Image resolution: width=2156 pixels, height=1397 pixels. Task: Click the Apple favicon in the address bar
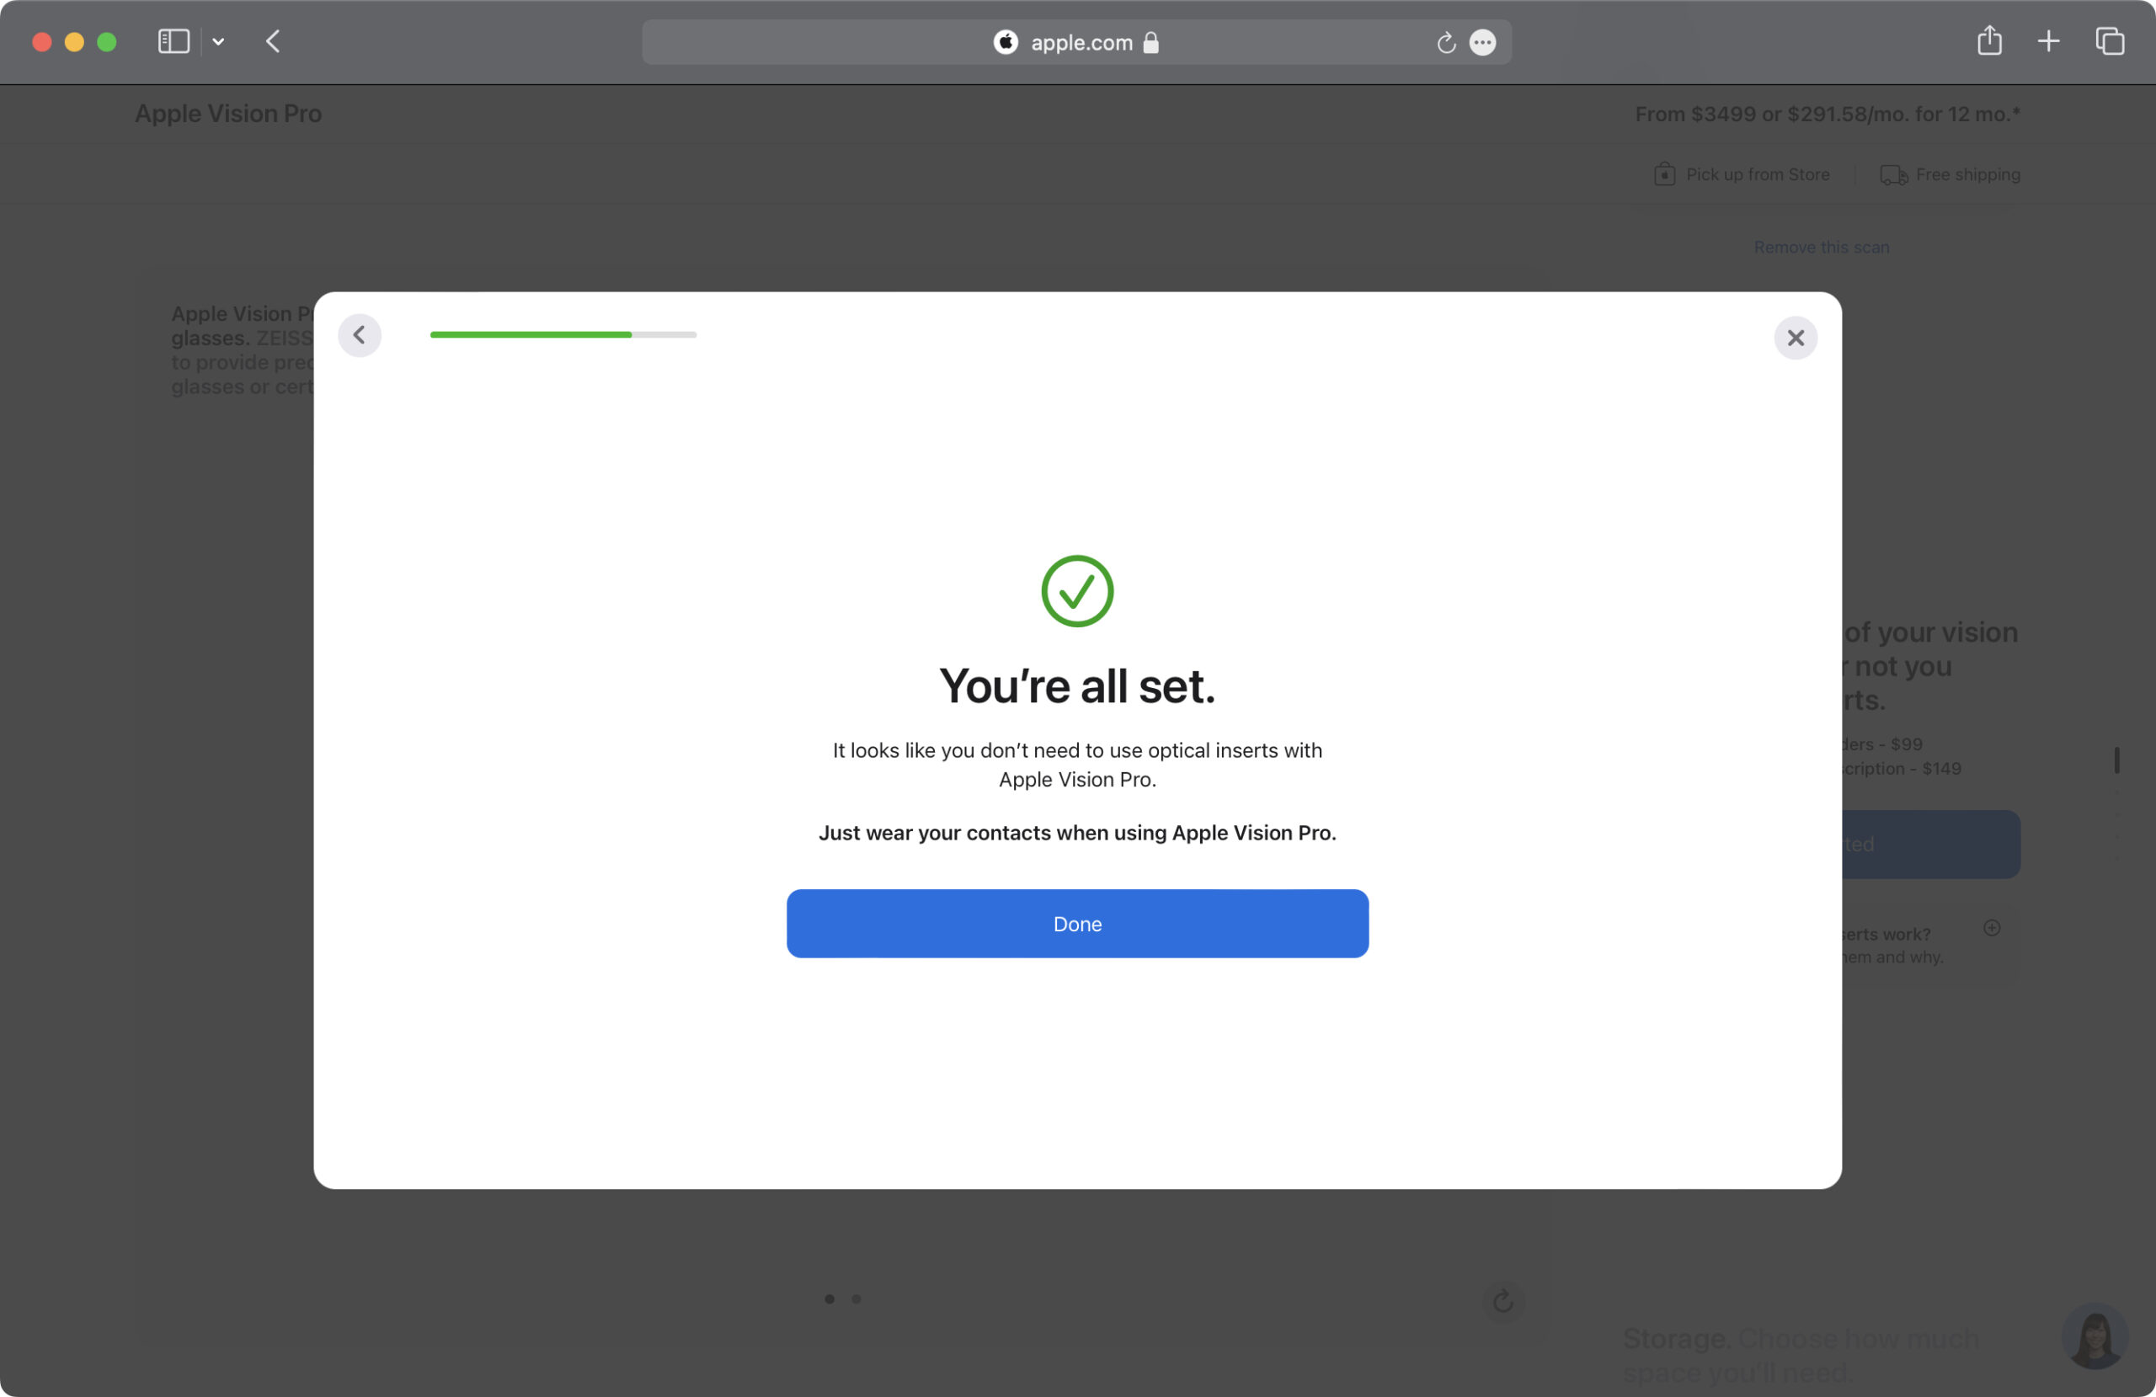pos(1006,41)
